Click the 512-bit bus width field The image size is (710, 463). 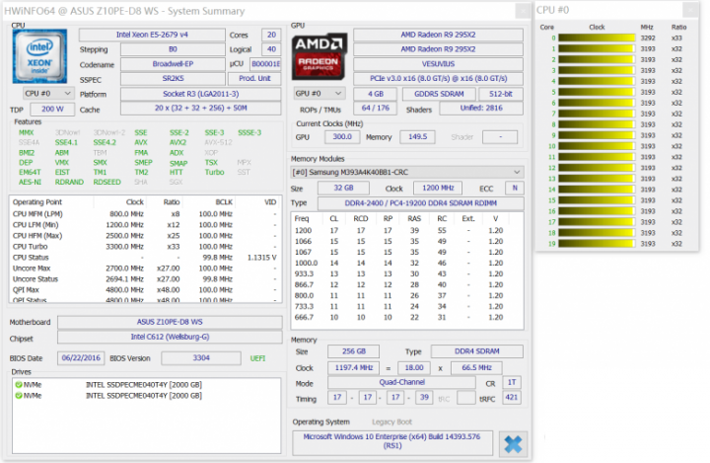(501, 94)
